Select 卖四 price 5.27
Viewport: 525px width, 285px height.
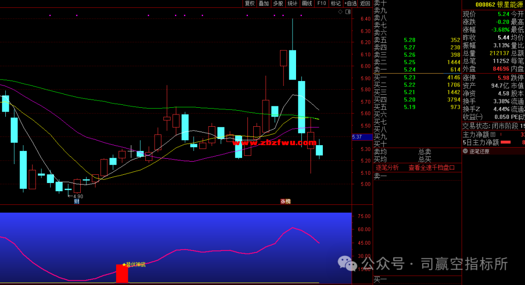(x=409, y=48)
